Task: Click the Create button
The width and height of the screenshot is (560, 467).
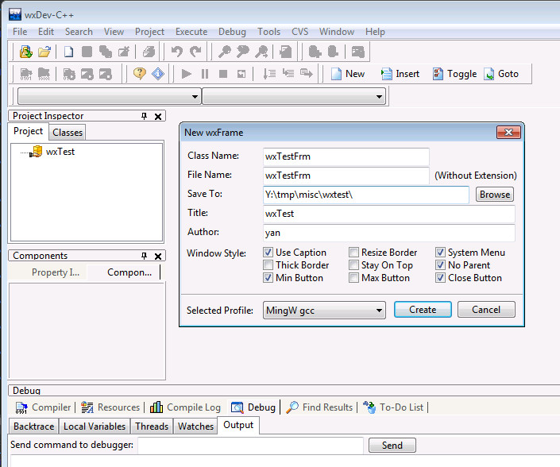Action: point(423,310)
